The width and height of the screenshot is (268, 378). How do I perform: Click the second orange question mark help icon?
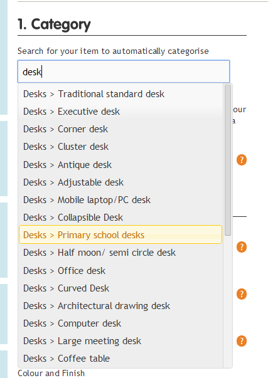[x=242, y=247]
